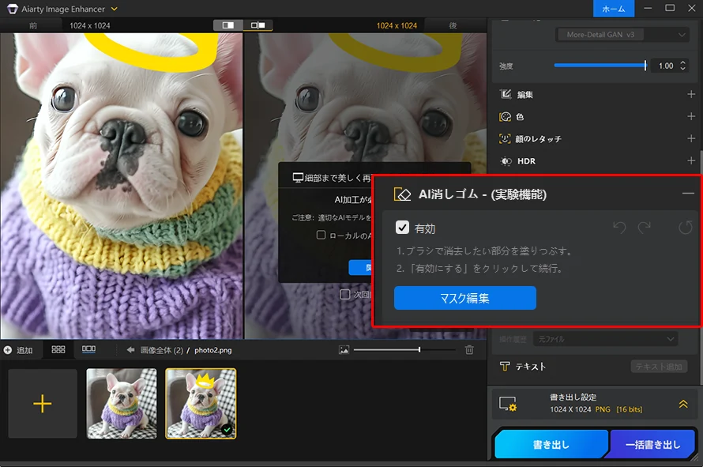The image size is (703, 467).
Task: Uncheck the 有効 checkbox in AI消しゴム panel
Action: coord(402,228)
